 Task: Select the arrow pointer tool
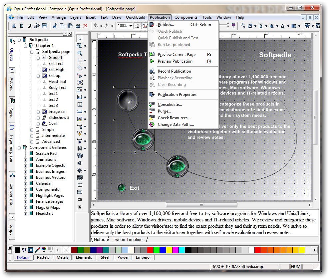pyautogui.click(x=80, y=39)
